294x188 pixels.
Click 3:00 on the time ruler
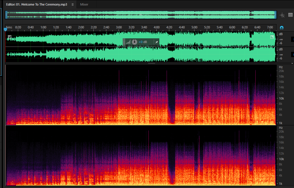[x=119, y=27]
